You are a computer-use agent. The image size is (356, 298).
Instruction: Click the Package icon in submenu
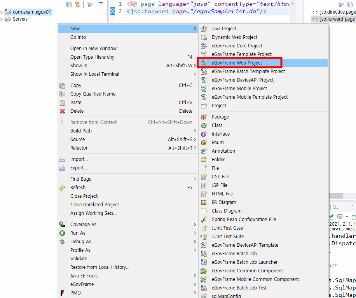204,117
